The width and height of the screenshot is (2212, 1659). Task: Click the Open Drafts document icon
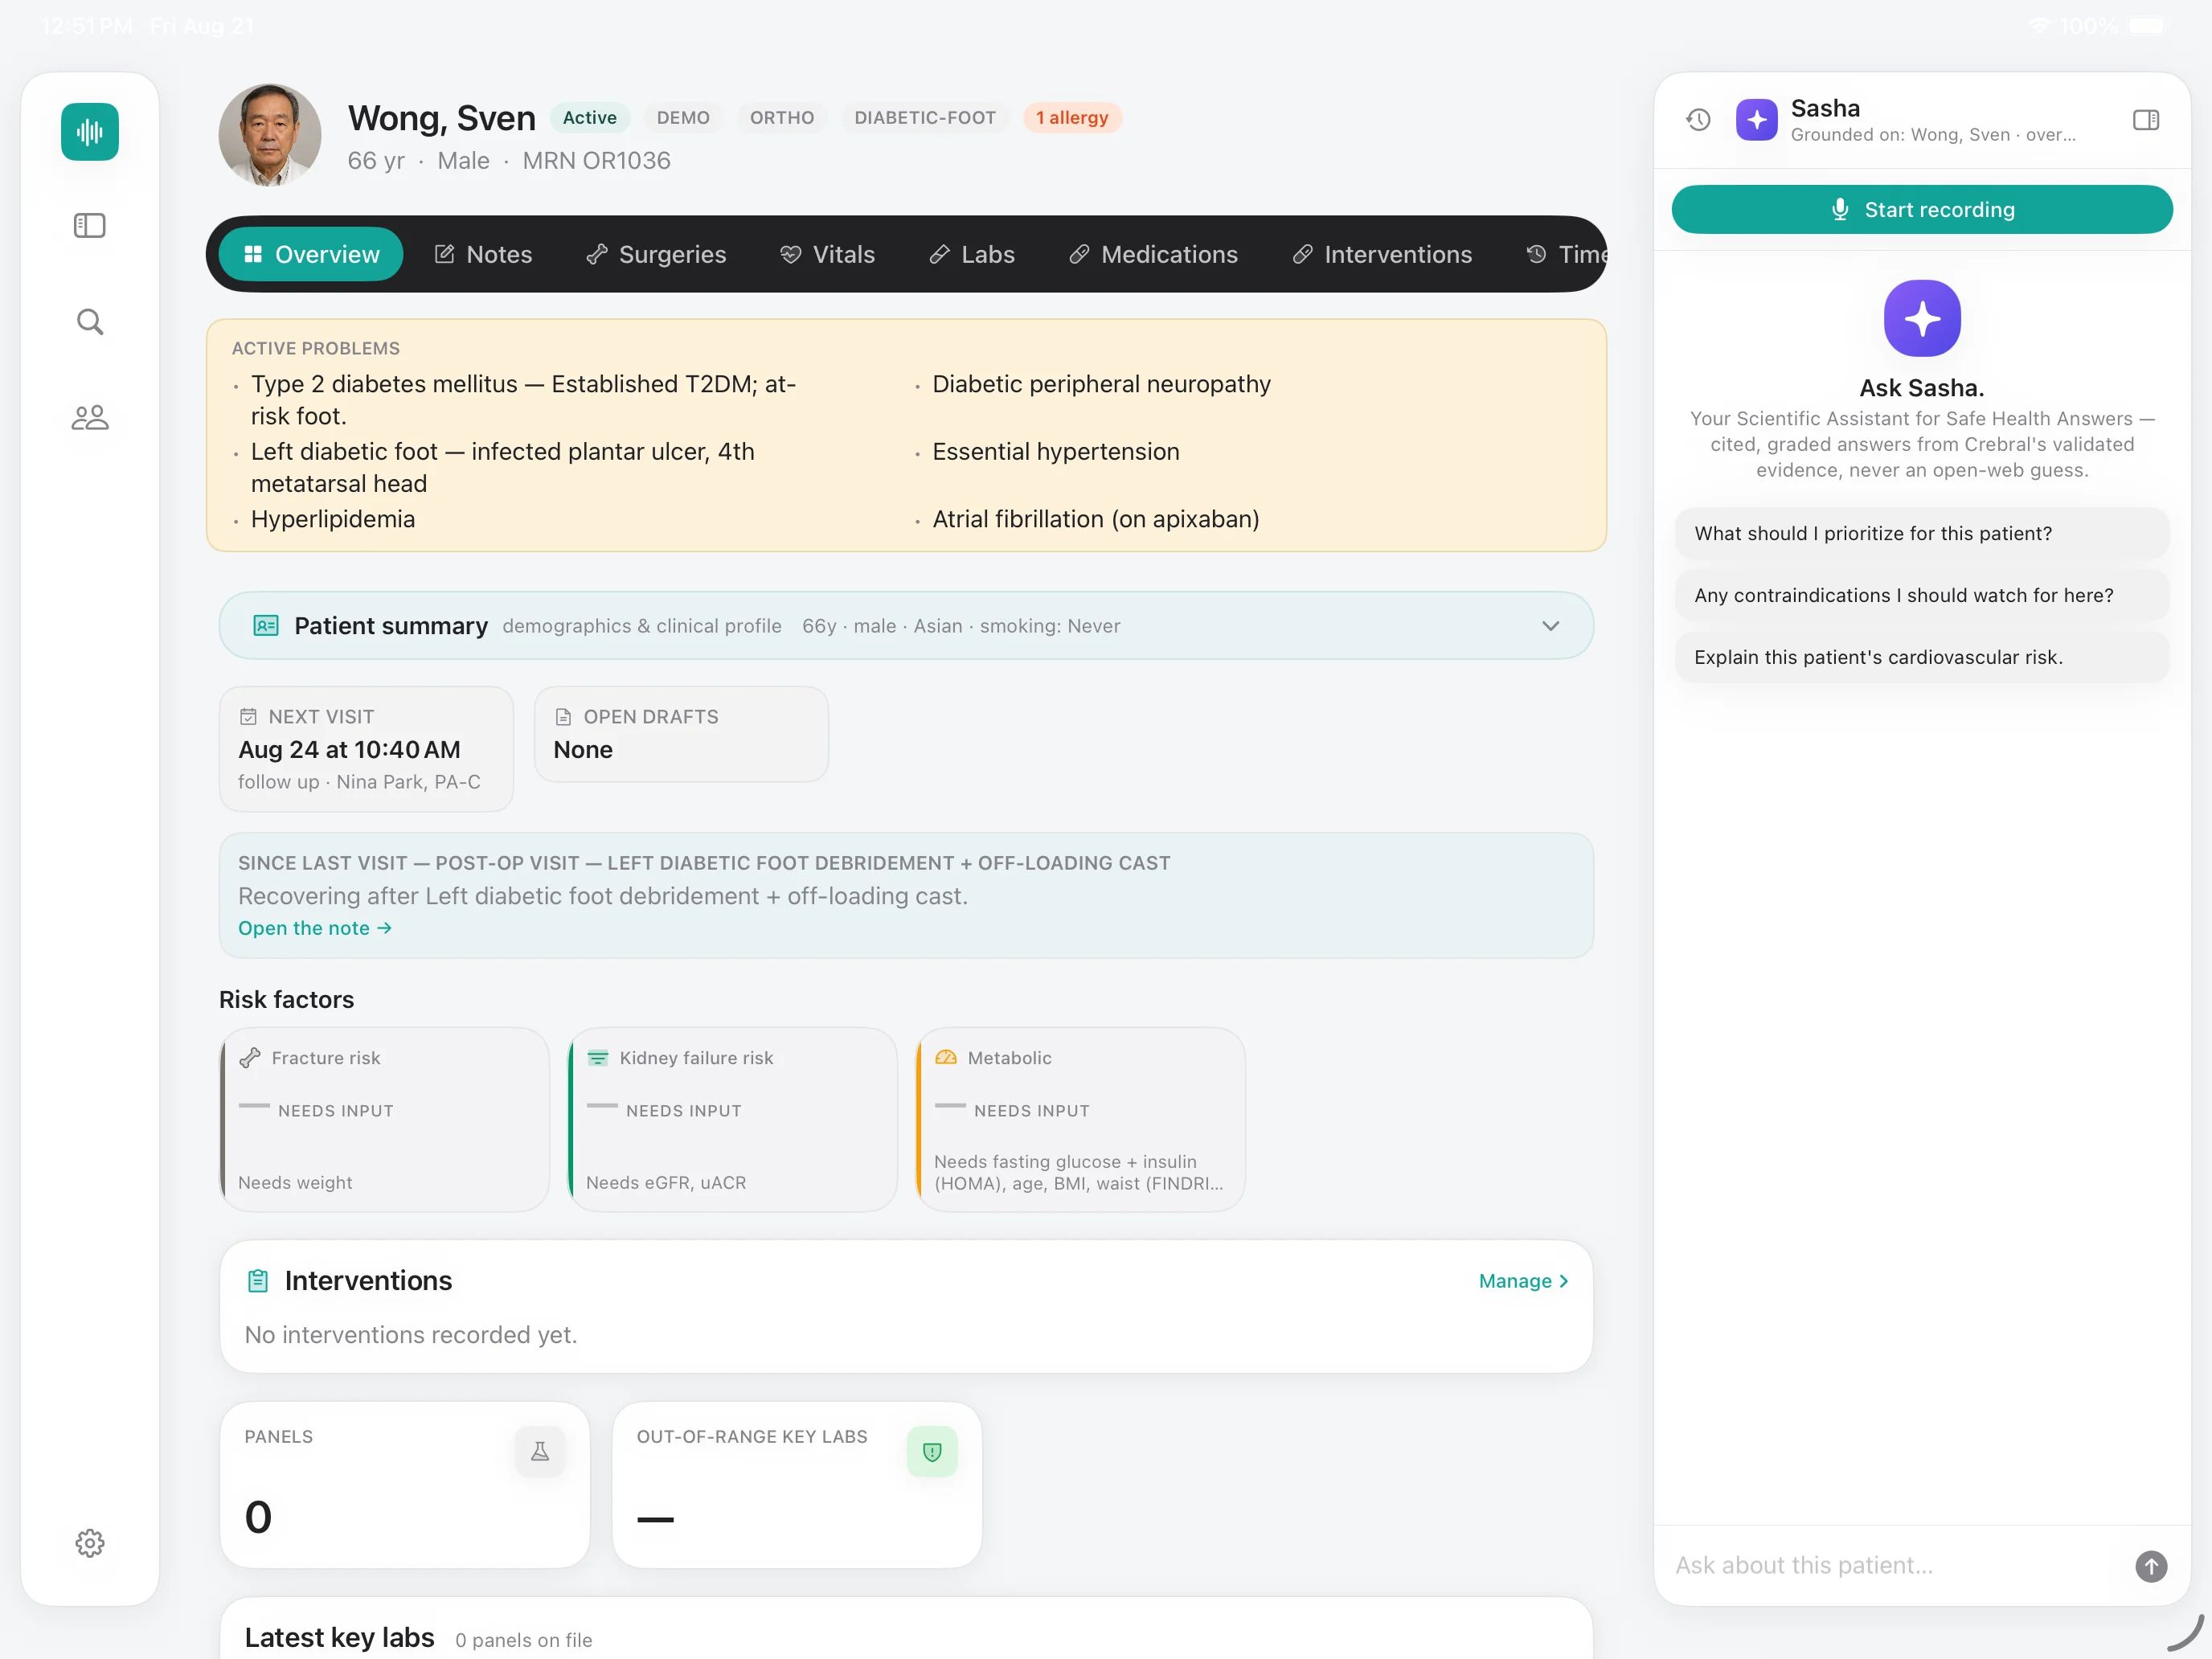pyautogui.click(x=563, y=717)
